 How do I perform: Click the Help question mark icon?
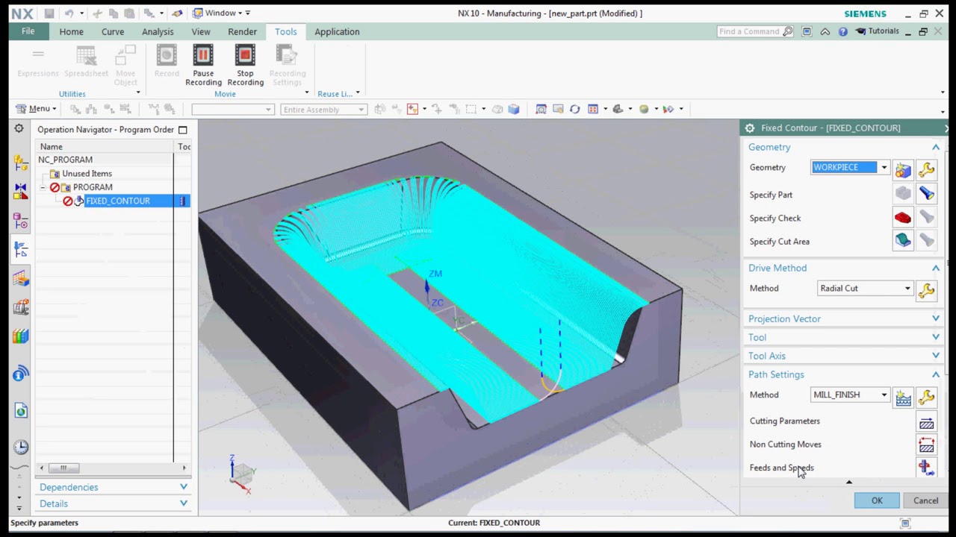point(842,31)
